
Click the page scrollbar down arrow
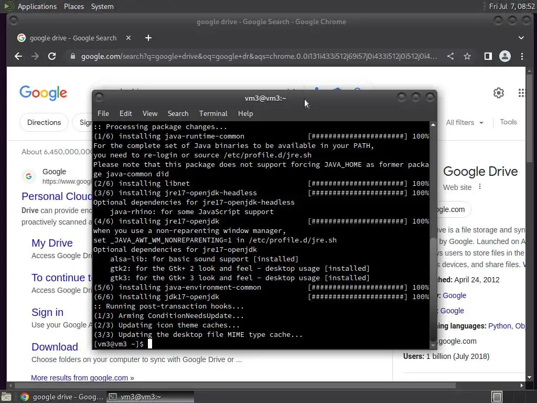pos(530,377)
